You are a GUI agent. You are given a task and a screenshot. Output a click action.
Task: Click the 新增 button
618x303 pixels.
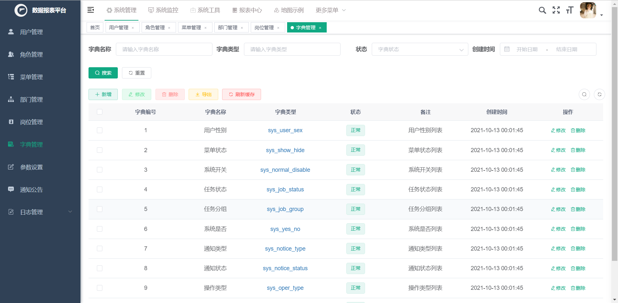(103, 94)
